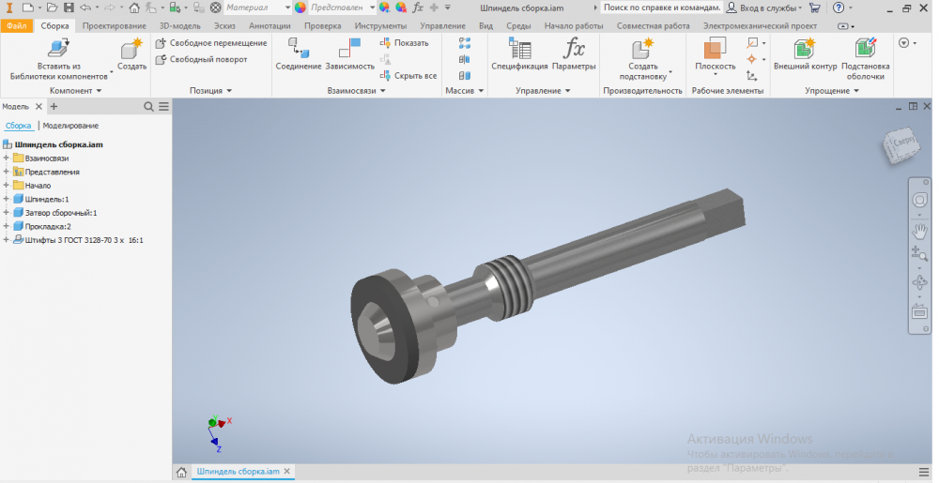Open the Файл menu
Viewport: 939px width, 483px height.
(x=16, y=25)
